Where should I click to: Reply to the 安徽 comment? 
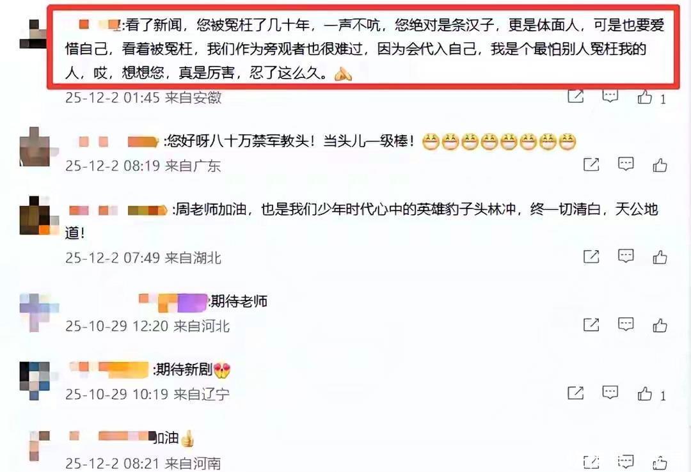[x=610, y=96]
